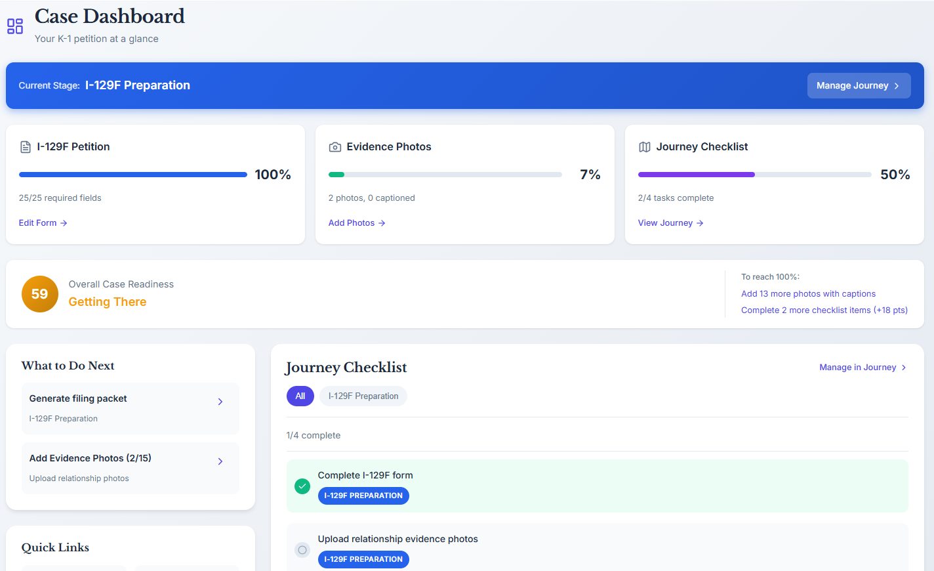Click the I-129F PREPARATION badge under upload task
This screenshot has height=571, width=934.
pos(363,559)
